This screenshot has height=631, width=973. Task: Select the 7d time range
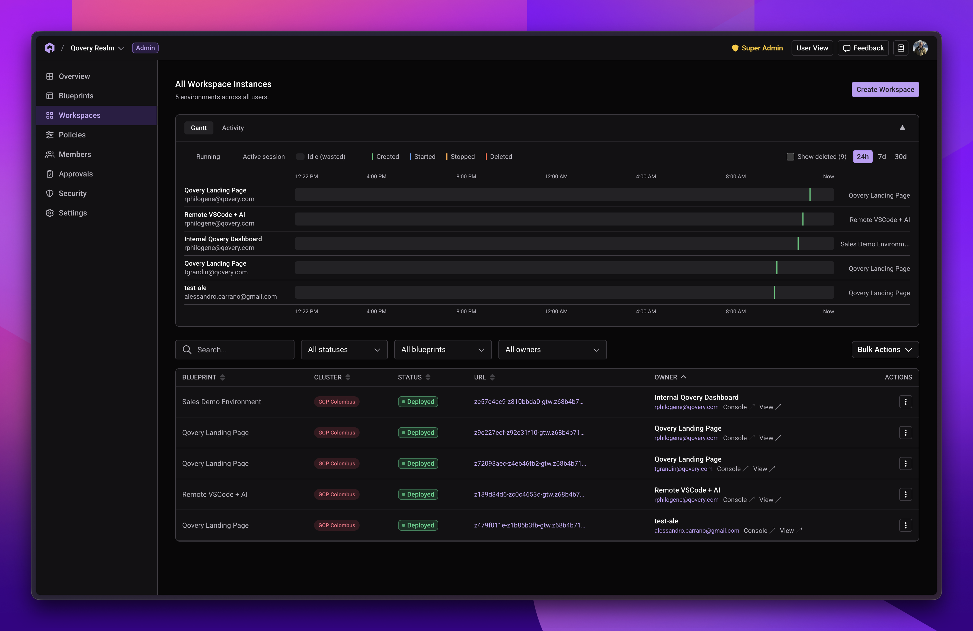click(x=882, y=156)
